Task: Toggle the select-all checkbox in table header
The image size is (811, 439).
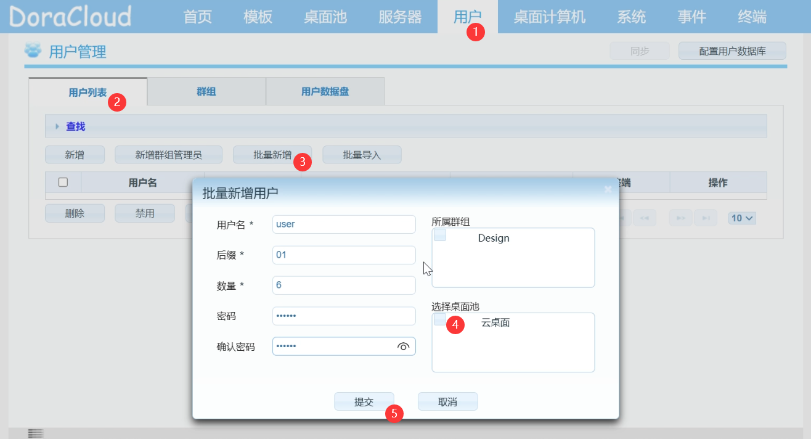Action: [63, 183]
